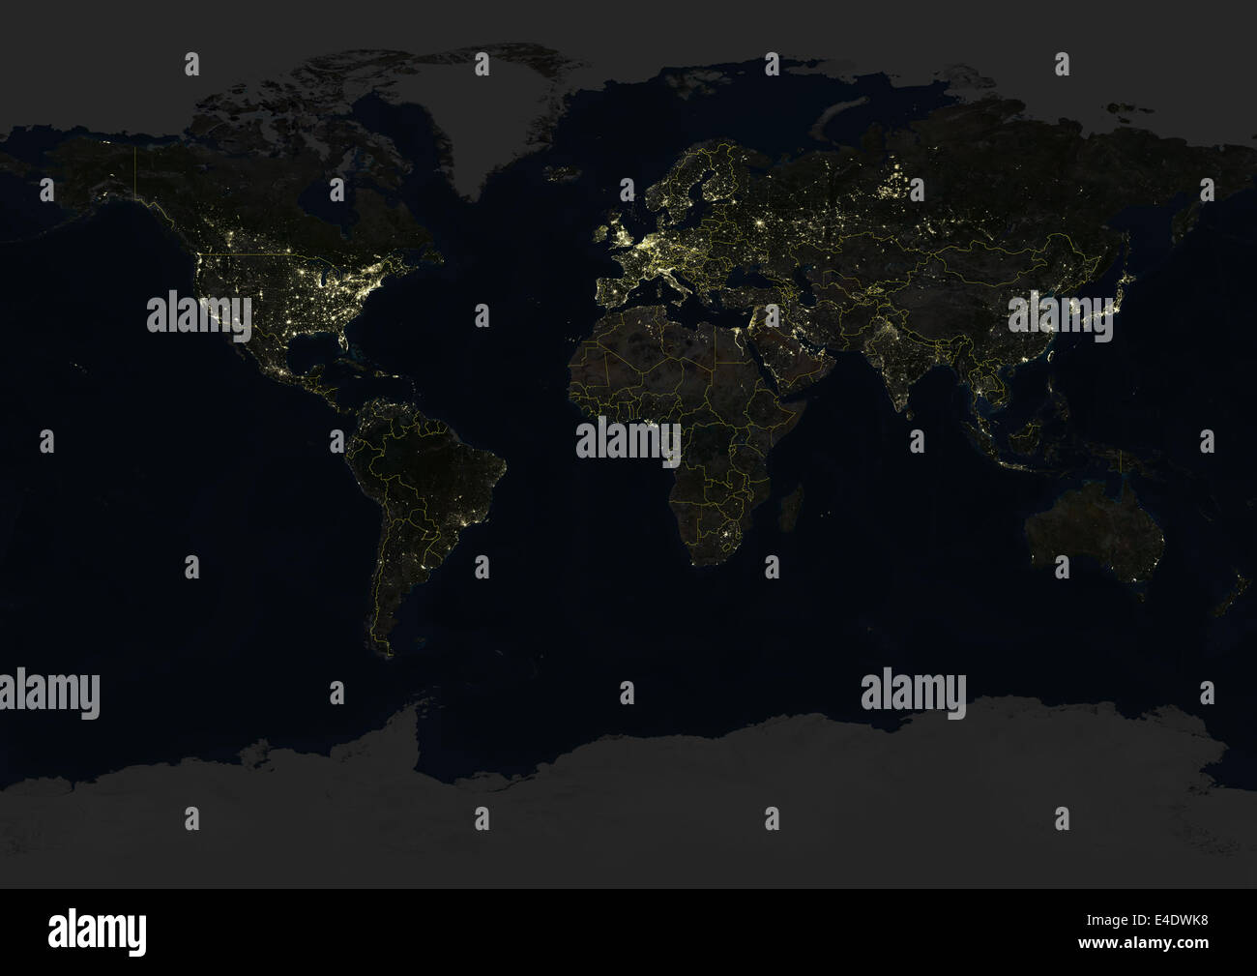Click the alamy watermark south of Africa

(x=913, y=693)
